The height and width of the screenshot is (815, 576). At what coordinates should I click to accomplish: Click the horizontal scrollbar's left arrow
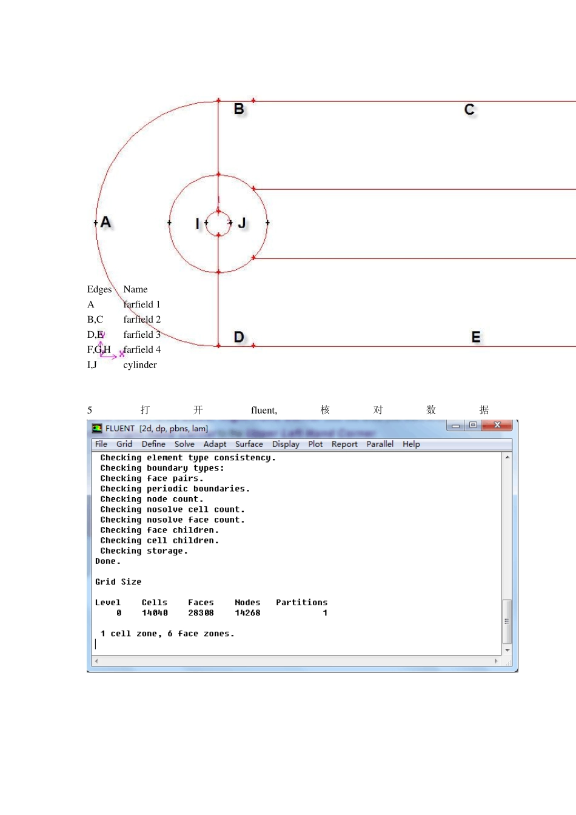96,661
